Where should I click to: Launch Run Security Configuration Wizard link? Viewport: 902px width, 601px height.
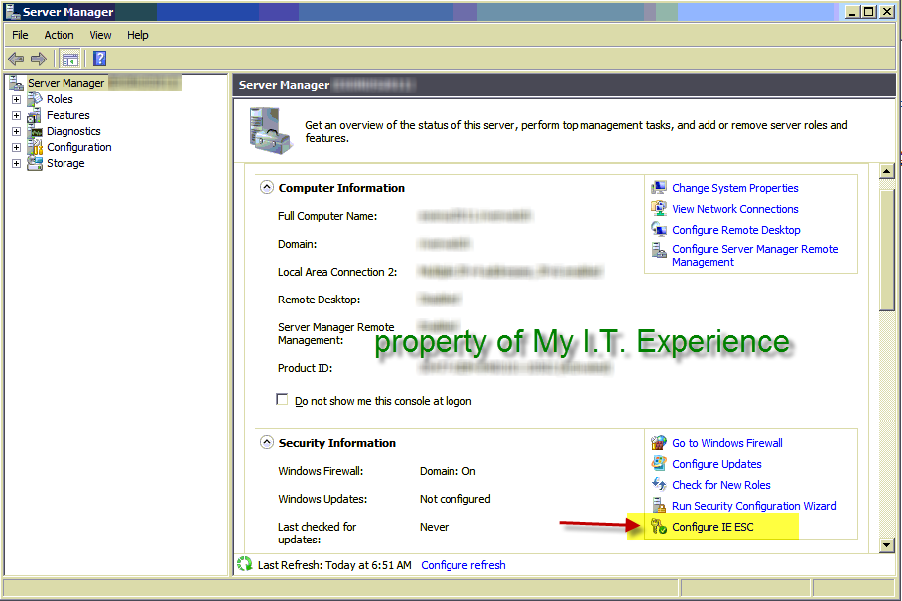(x=753, y=506)
